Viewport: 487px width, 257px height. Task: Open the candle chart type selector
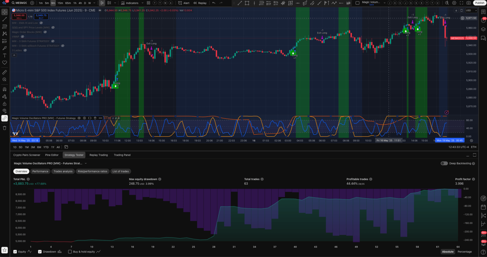102,3
